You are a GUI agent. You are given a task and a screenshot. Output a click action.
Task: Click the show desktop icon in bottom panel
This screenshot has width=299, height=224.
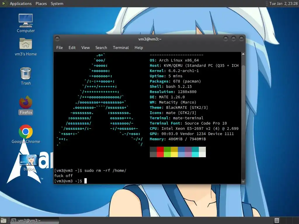(4, 220)
